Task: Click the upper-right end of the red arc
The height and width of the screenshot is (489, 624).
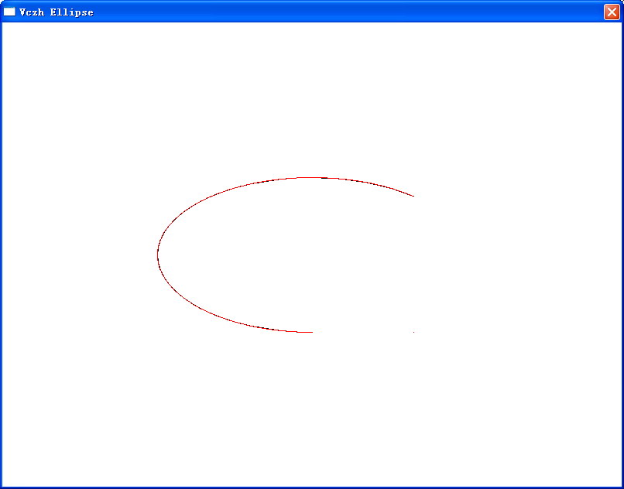Action: click(413, 196)
